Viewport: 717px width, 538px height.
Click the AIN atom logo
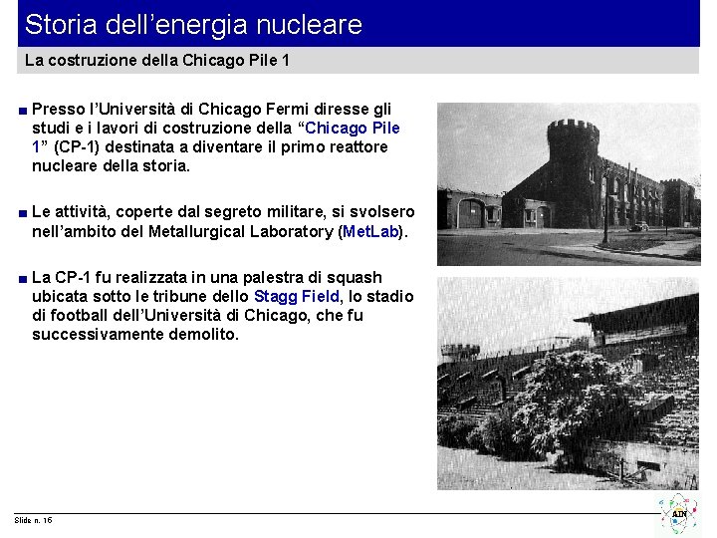(x=678, y=514)
